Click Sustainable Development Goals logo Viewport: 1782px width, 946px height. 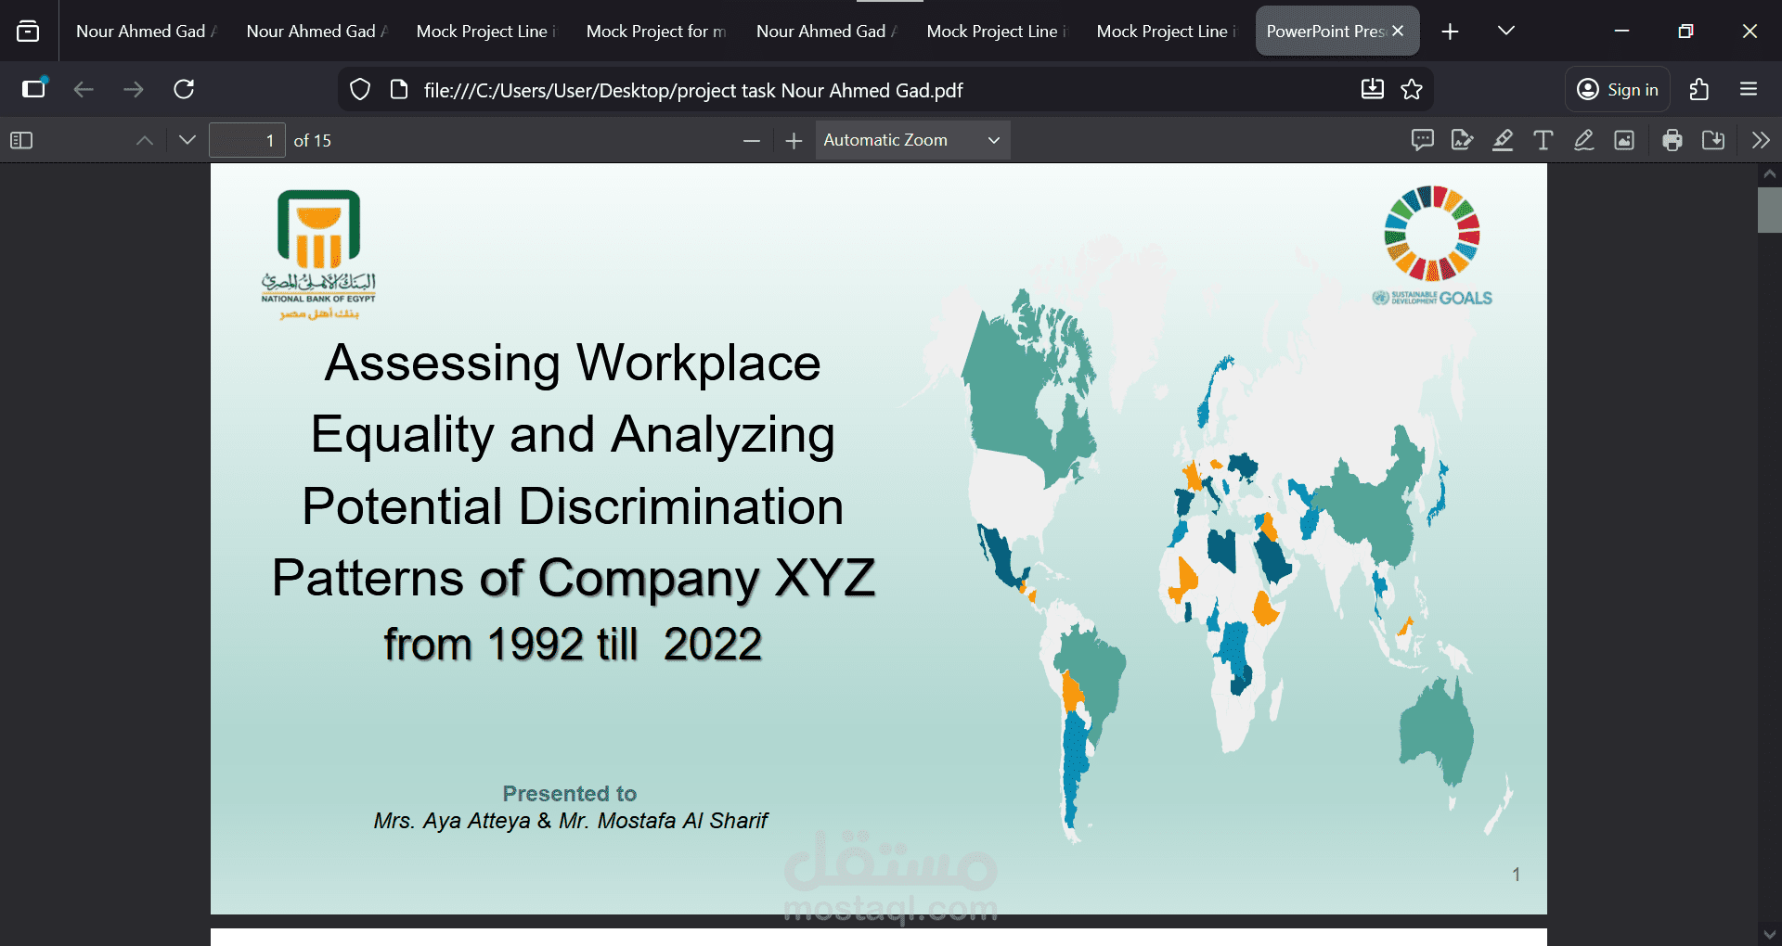point(1432,246)
